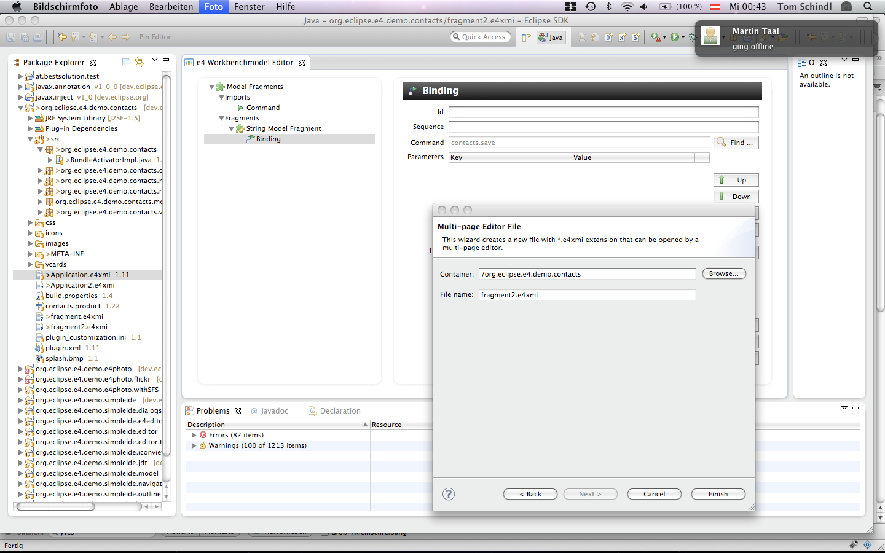The height and width of the screenshot is (553, 885).
Task: Click the Open Perspective icon
Action: 526,37
